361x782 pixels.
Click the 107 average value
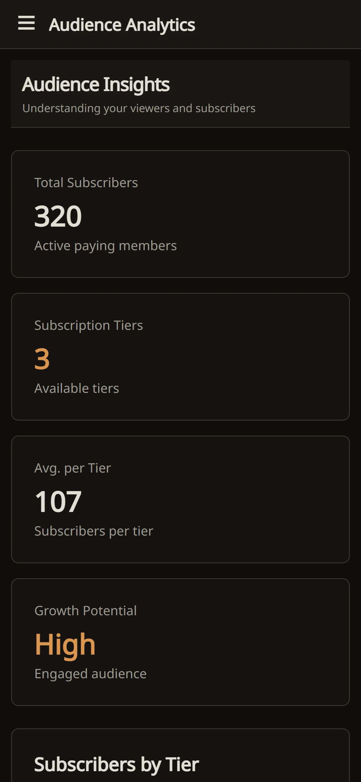click(58, 502)
